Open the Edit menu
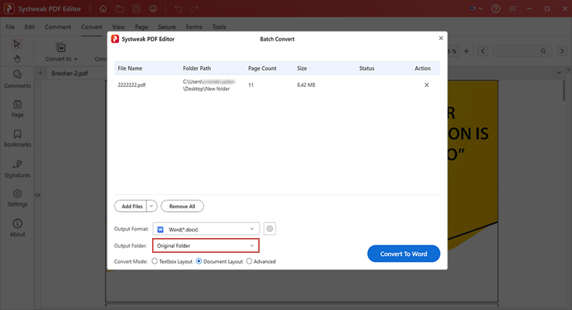 click(x=29, y=27)
